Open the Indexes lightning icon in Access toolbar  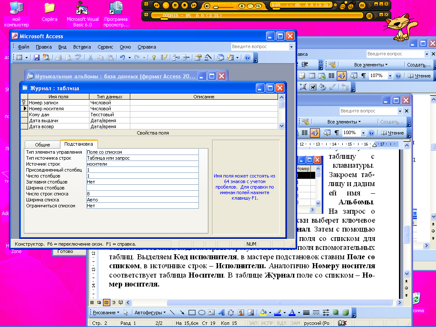pos(164,57)
